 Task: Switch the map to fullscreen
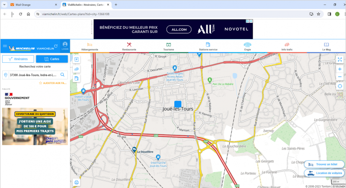pyautogui.click(x=340, y=60)
